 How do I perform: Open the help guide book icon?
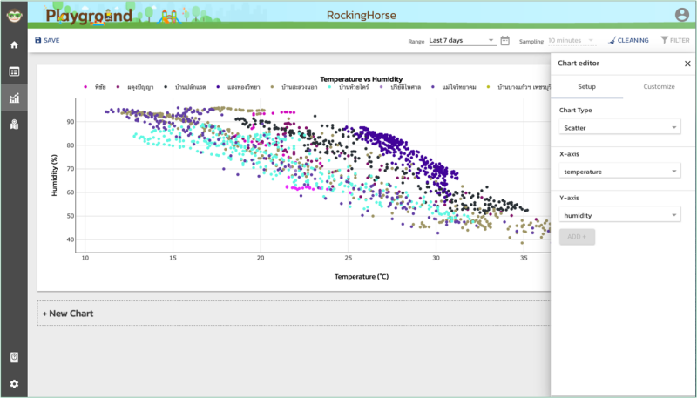coord(14,357)
